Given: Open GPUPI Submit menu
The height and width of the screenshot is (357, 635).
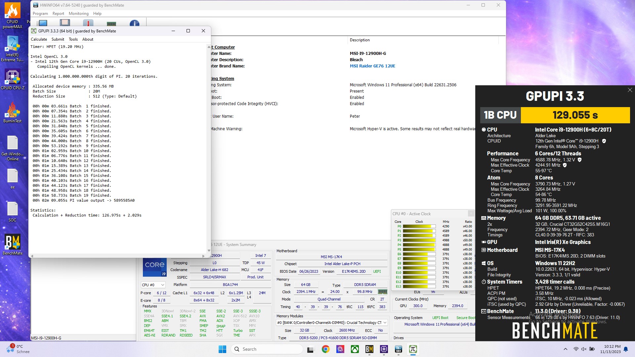Looking at the screenshot, I should click(58, 39).
